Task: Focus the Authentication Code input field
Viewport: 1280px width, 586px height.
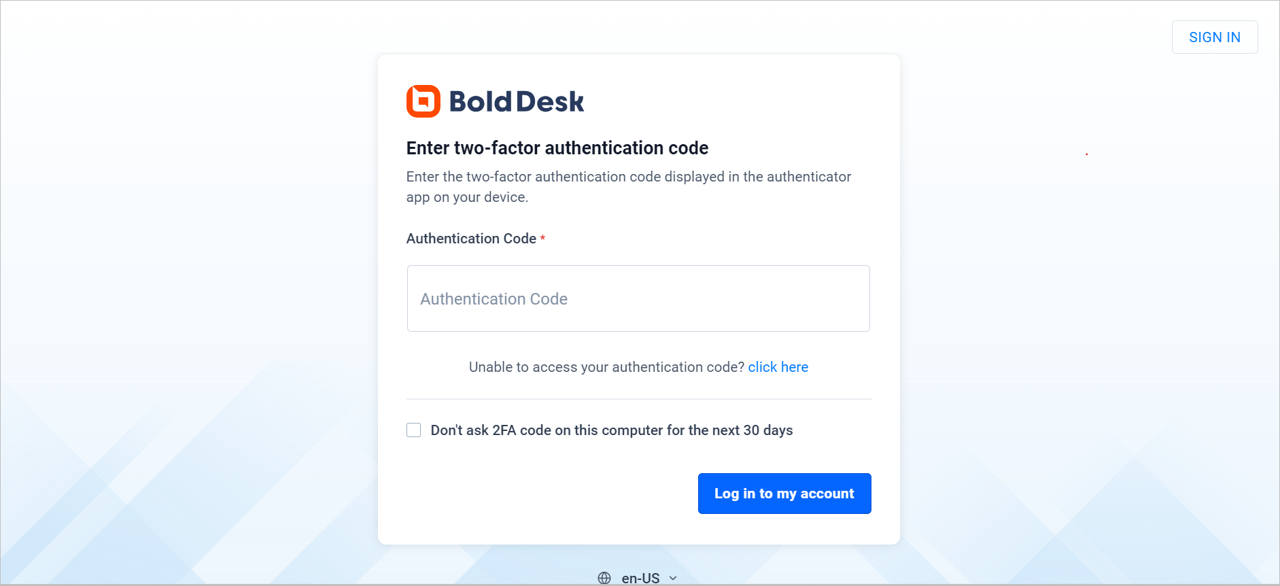Action: pos(638,298)
